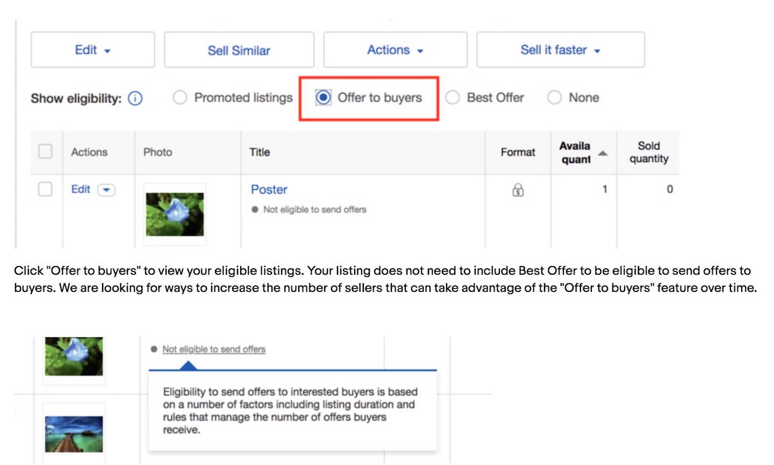This screenshot has height=465, width=774.
Task: Click the Available quantity sort arrow
Action: 603,153
